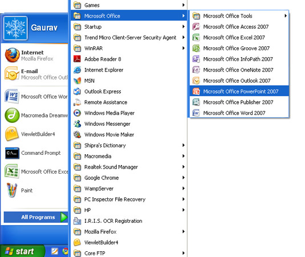Click the Mozilla Firefox pinned icon
The width and height of the screenshot is (305, 257).
pos(12,55)
